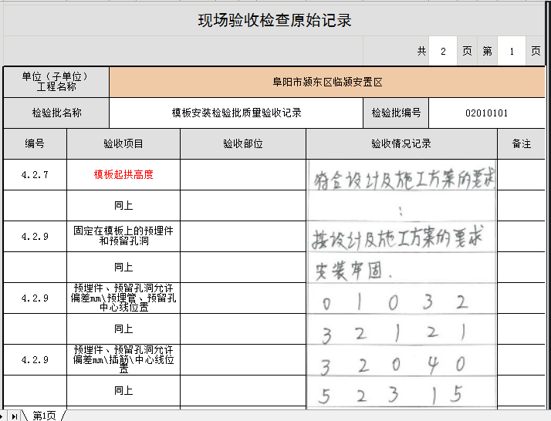This screenshot has height=421, width=551.
Task: Select the 编号 column header
Action: (35, 144)
